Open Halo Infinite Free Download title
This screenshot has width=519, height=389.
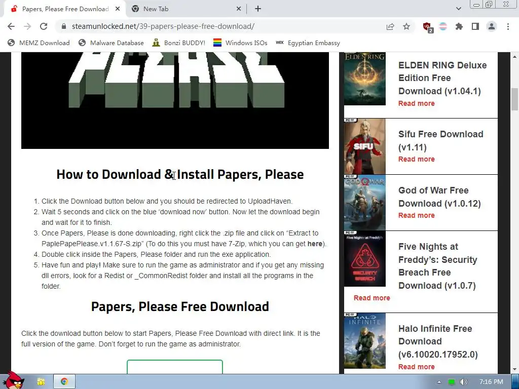click(x=438, y=341)
